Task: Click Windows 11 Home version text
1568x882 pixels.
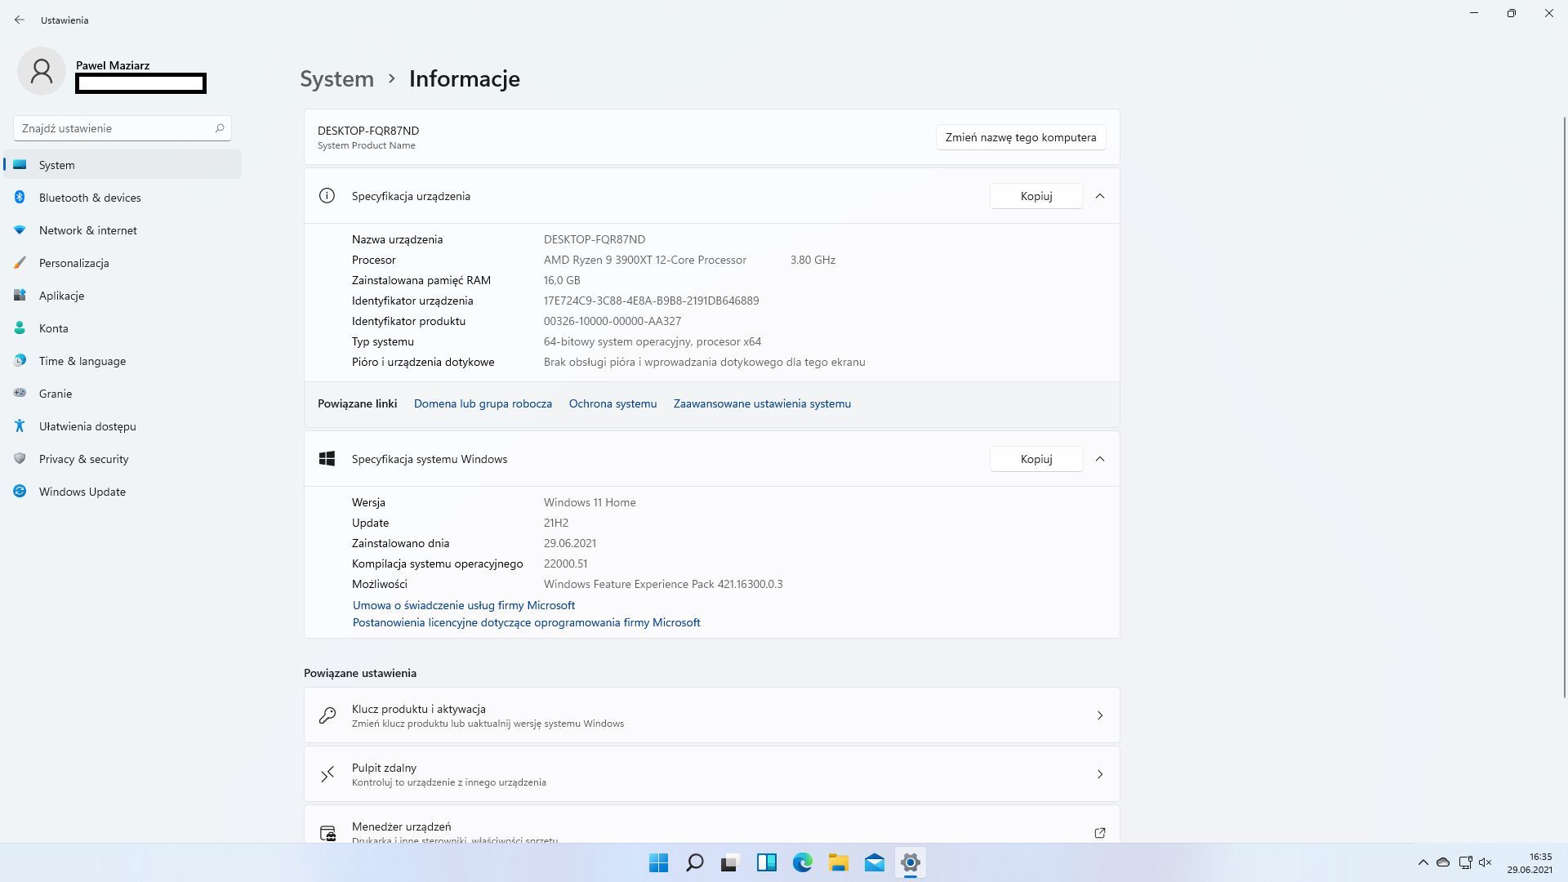Action: [x=590, y=502]
